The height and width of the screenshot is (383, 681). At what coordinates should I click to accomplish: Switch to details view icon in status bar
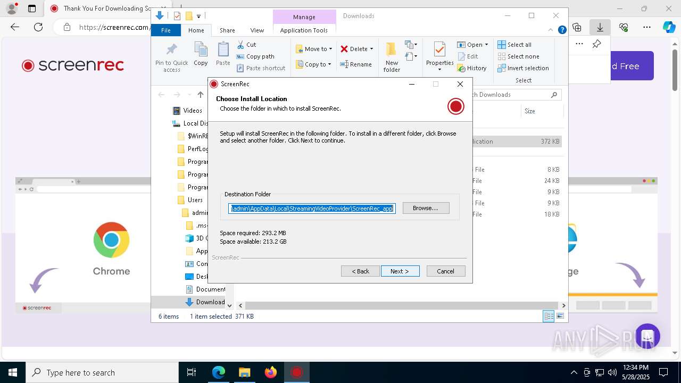pyautogui.click(x=549, y=316)
